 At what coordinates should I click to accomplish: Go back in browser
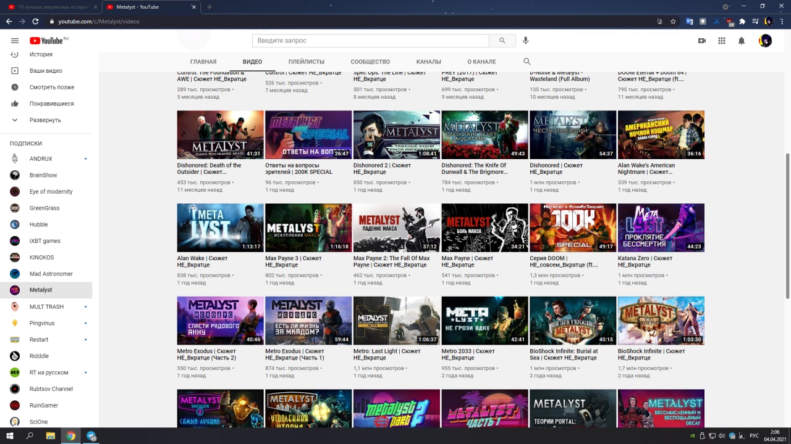(x=9, y=21)
